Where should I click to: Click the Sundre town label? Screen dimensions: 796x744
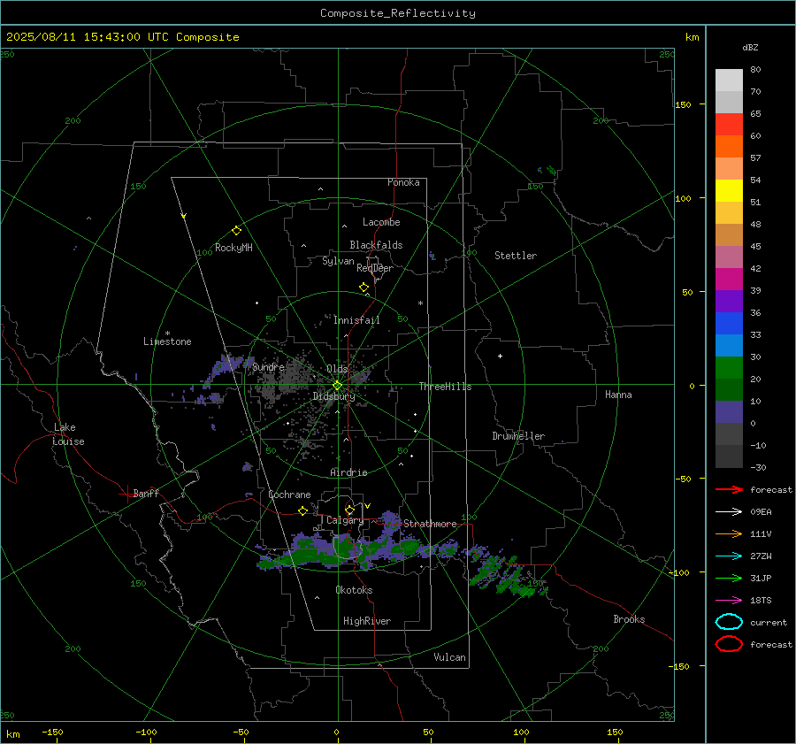coord(268,367)
